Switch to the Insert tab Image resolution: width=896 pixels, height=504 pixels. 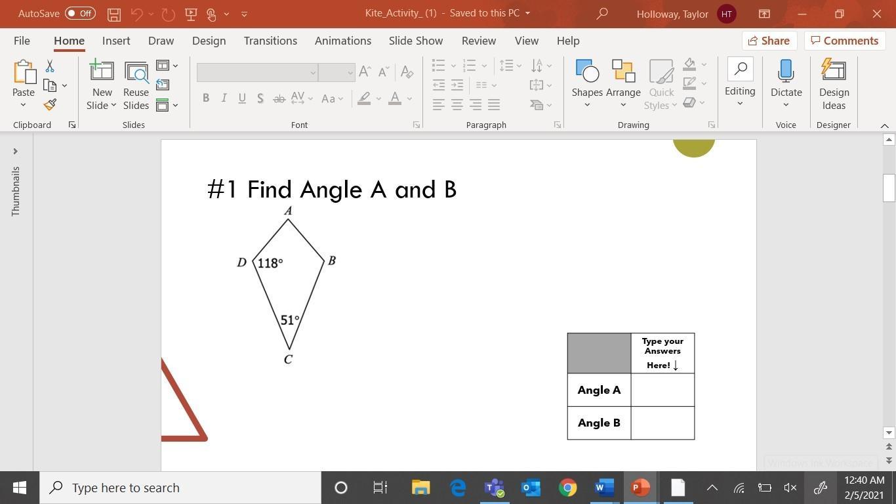pyautogui.click(x=116, y=41)
